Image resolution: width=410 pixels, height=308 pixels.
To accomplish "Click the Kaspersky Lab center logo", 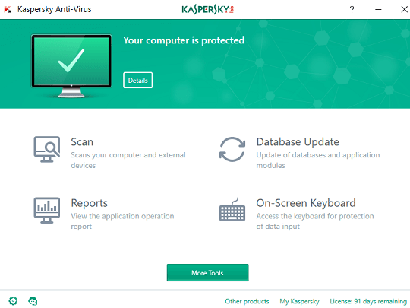I will coord(207,10).
